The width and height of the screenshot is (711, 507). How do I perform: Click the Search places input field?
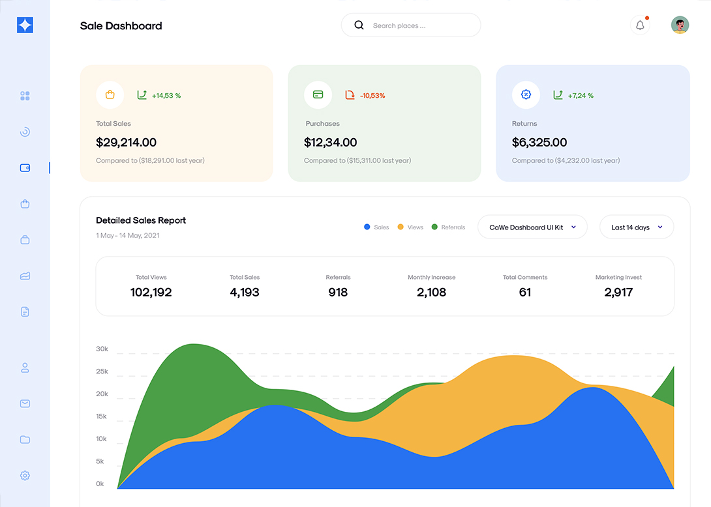pos(417,25)
